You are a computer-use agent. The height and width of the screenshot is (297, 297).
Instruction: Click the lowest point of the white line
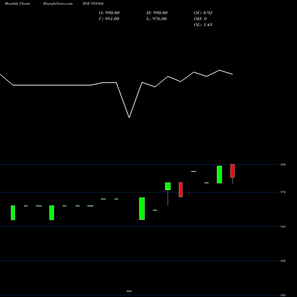[129, 118]
